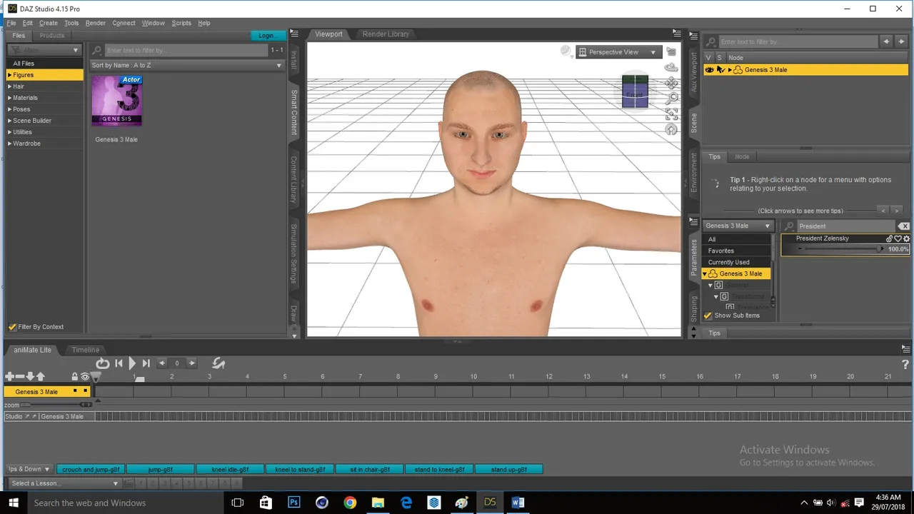Toggle visibility eye for Genesis 3 Male in Scene
This screenshot has height=514, width=914.
[x=709, y=70]
